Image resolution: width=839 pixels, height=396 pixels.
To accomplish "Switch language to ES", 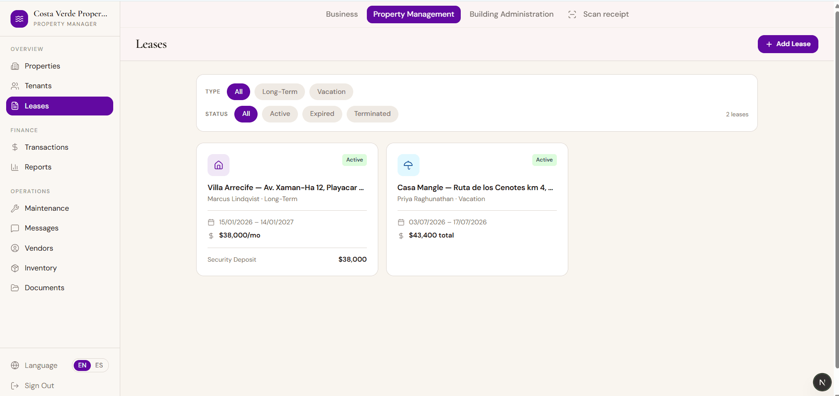I will tap(99, 365).
